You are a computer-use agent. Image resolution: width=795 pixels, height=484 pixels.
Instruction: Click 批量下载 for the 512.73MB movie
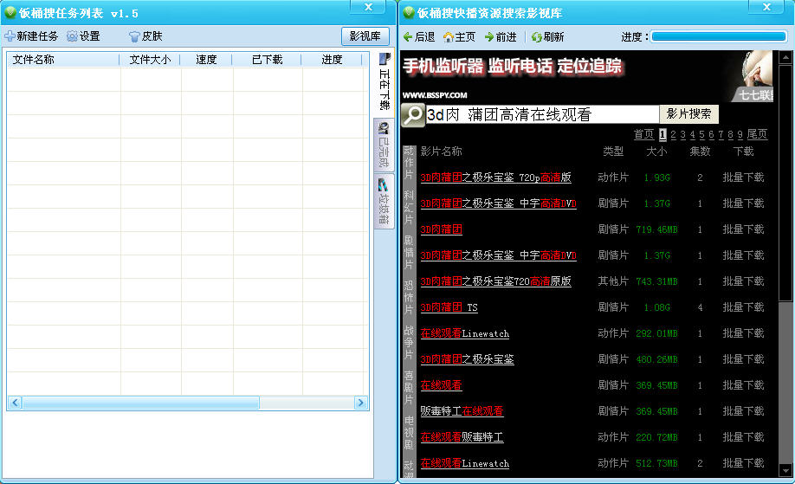click(x=743, y=462)
